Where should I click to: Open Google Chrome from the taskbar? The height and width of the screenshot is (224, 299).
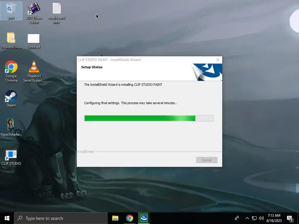coord(129,218)
